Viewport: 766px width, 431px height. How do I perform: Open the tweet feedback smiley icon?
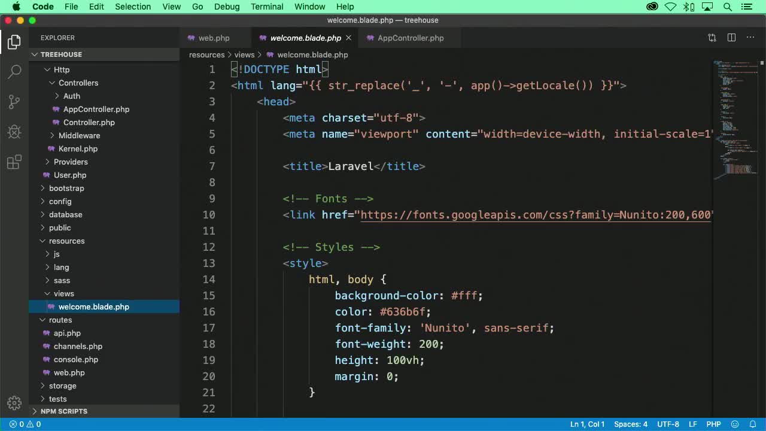click(x=735, y=424)
